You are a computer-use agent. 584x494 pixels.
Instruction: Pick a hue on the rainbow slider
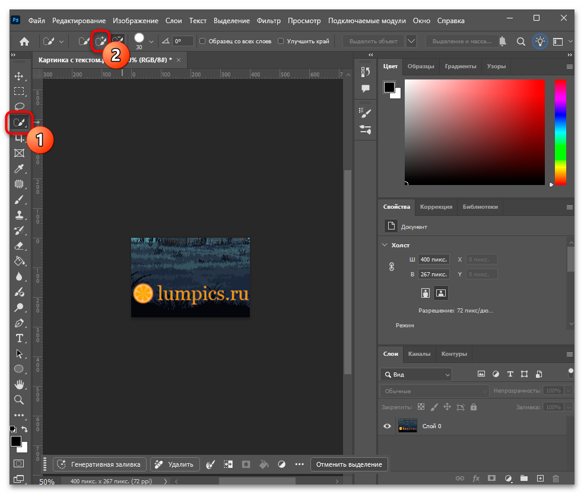click(x=560, y=132)
